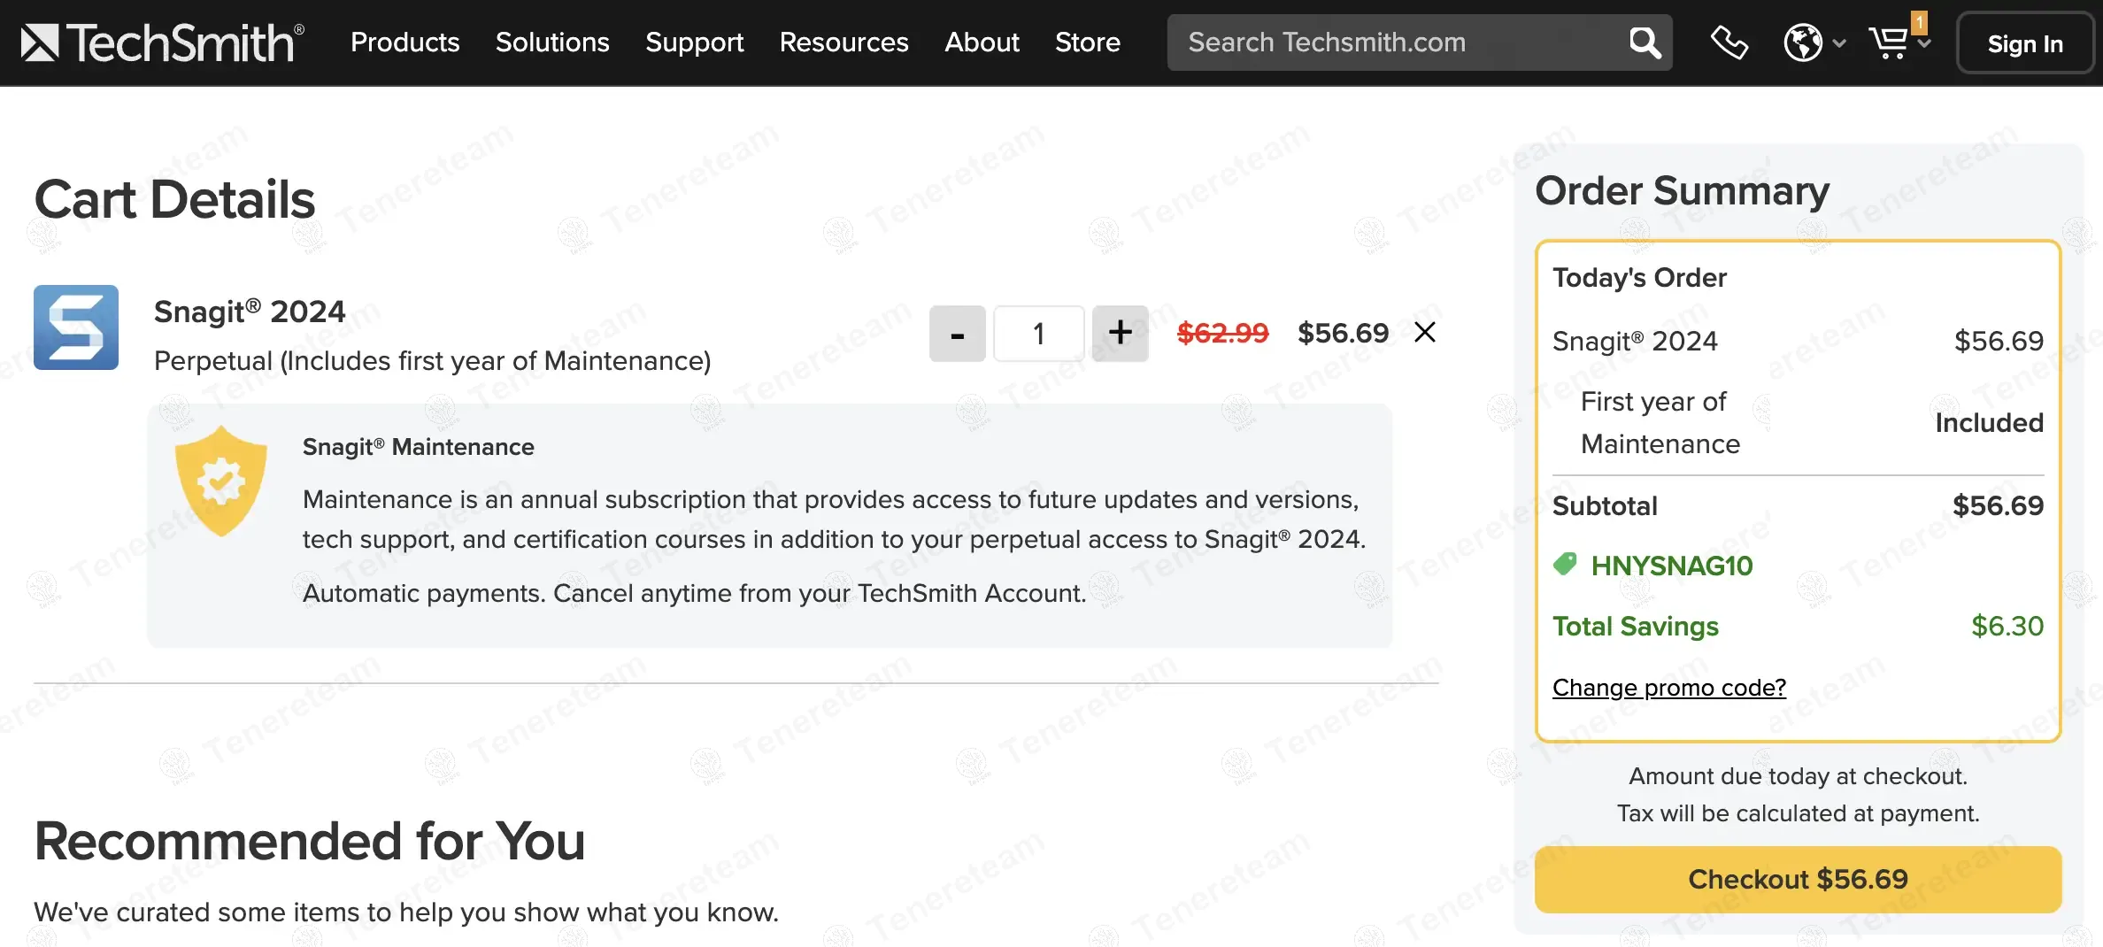This screenshot has height=947, width=2103.
Task: Click the quantity input field
Action: 1039,334
